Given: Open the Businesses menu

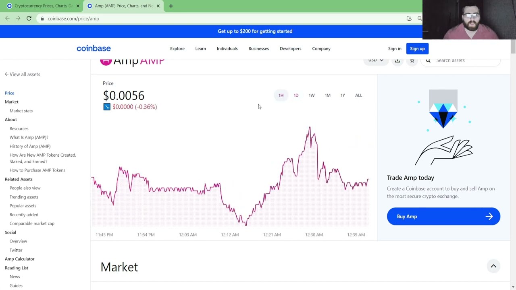Looking at the screenshot, I should click(x=258, y=49).
